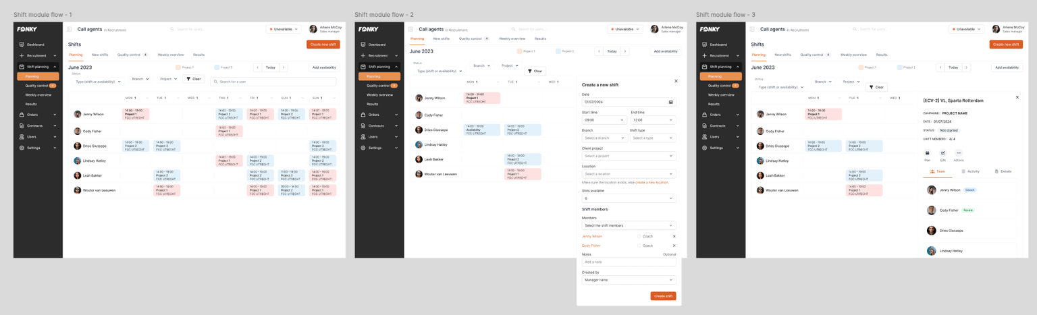This screenshot has height=315, width=1037.
Task: Click the Edit icon in the shift detail panel
Action: click(942, 153)
